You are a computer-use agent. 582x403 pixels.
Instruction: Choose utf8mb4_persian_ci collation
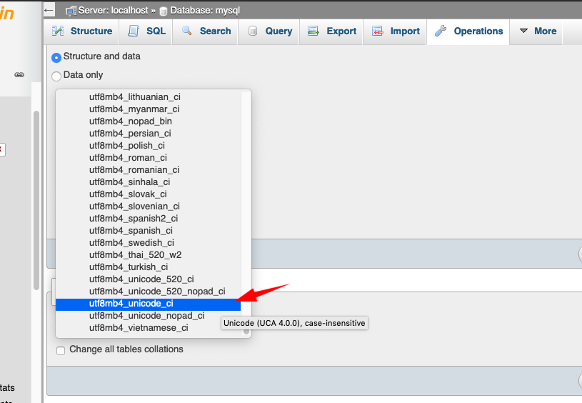[148, 134]
